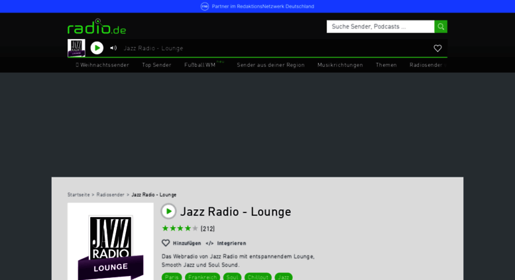Click the large Jazz Radio Lounge cover image
Image resolution: width=515 pixels, height=280 pixels.
coord(110,242)
